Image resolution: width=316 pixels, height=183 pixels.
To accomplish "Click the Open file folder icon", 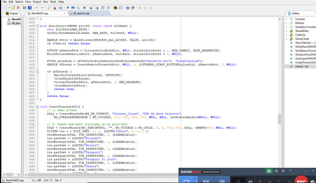I will point(13,7).
